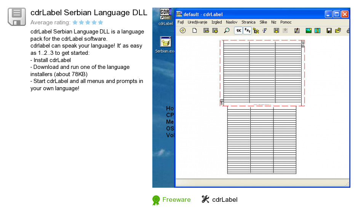Toggle the ExT toolbar button
This screenshot has height=217, width=358.
pos(248,30)
